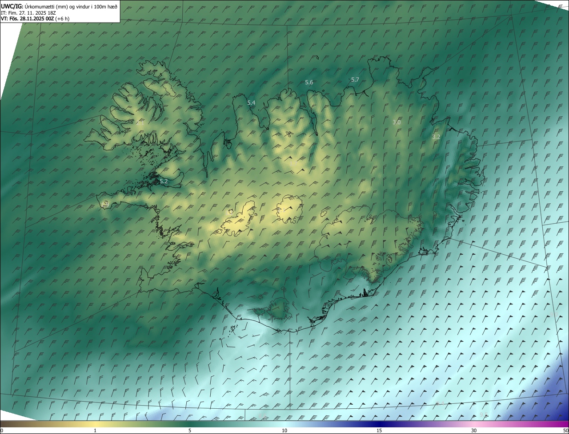The height and width of the screenshot is (434, 569).
Task: Click the color scale bar at the bottom
Action: pos(284,424)
